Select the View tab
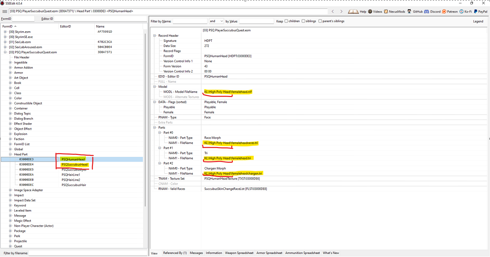 point(154,253)
